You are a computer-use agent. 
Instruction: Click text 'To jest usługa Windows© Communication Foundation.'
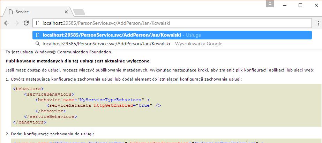click(x=59, y=52)
